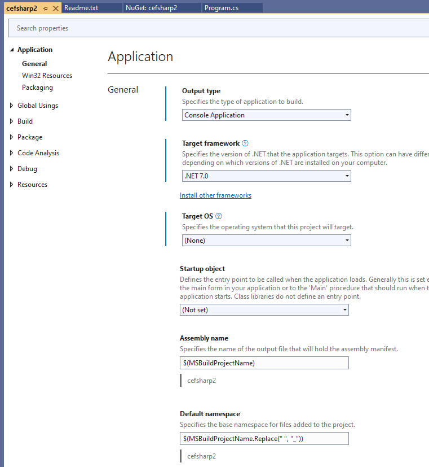The height and width of the screenshot is (467, 429).
Task: Select the Build category
Action: click(x=25, y=121)
